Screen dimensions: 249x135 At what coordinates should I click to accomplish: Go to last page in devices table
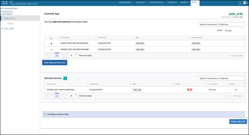coord(67,55)
